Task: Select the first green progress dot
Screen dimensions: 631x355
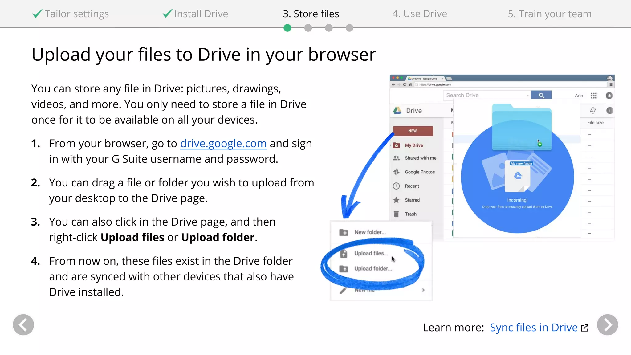Action: pyautogui.click(x=287, y=28)
